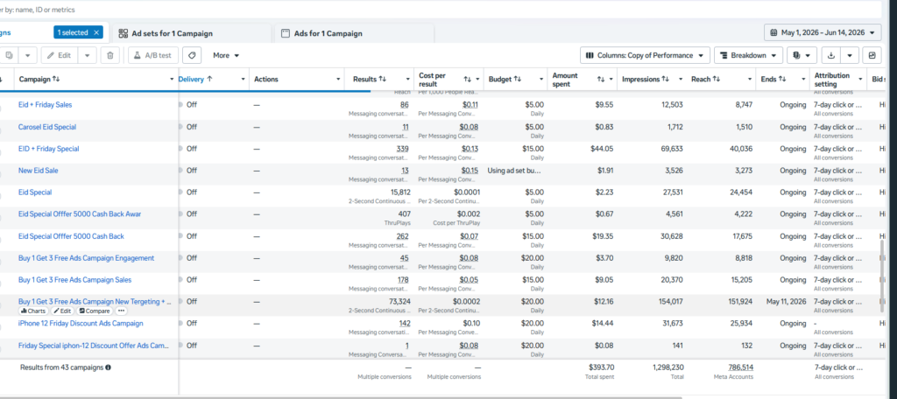Screen dimensions: 897x399
Task: Open New Eid Sale campaign
Action: (x=39, y=171)
